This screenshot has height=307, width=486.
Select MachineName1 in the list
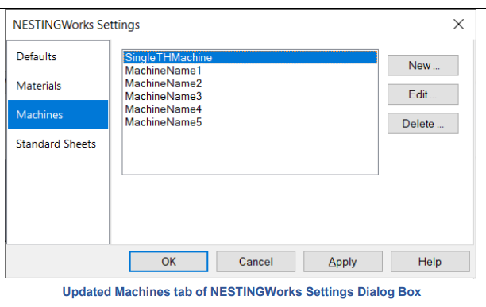250,71
